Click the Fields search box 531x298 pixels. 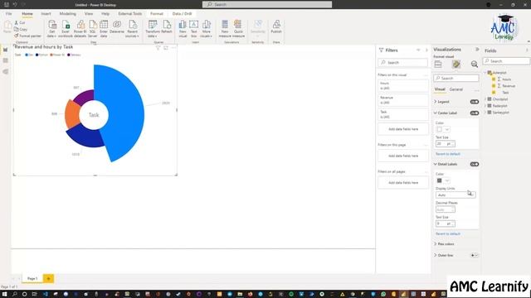click(506, 61)
